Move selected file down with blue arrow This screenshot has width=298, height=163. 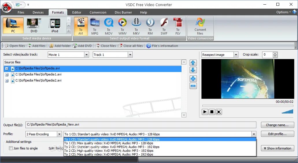click(193, 70)
